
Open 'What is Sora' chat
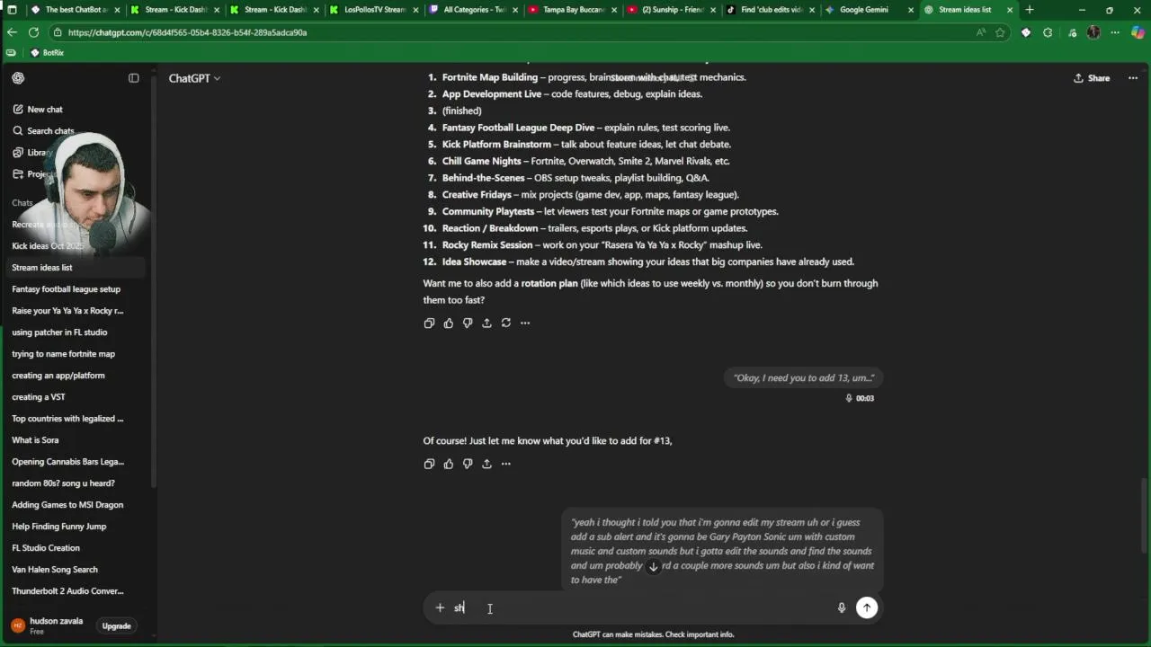35,440
